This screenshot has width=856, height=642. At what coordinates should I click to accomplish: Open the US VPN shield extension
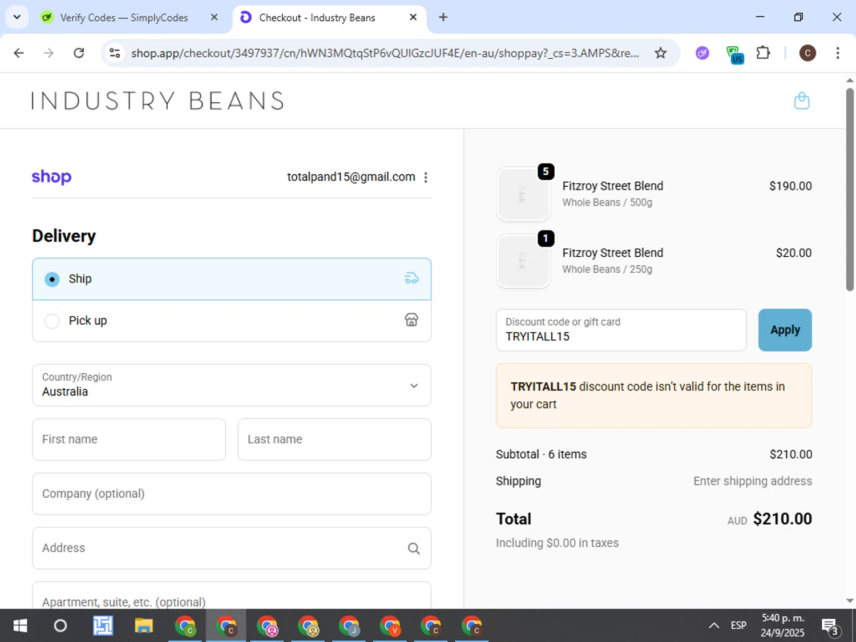pyautogui.click(x=734, y=55)
